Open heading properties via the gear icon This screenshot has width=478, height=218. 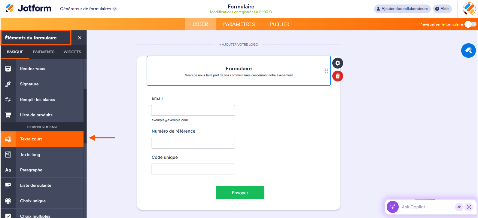(337, 63)
